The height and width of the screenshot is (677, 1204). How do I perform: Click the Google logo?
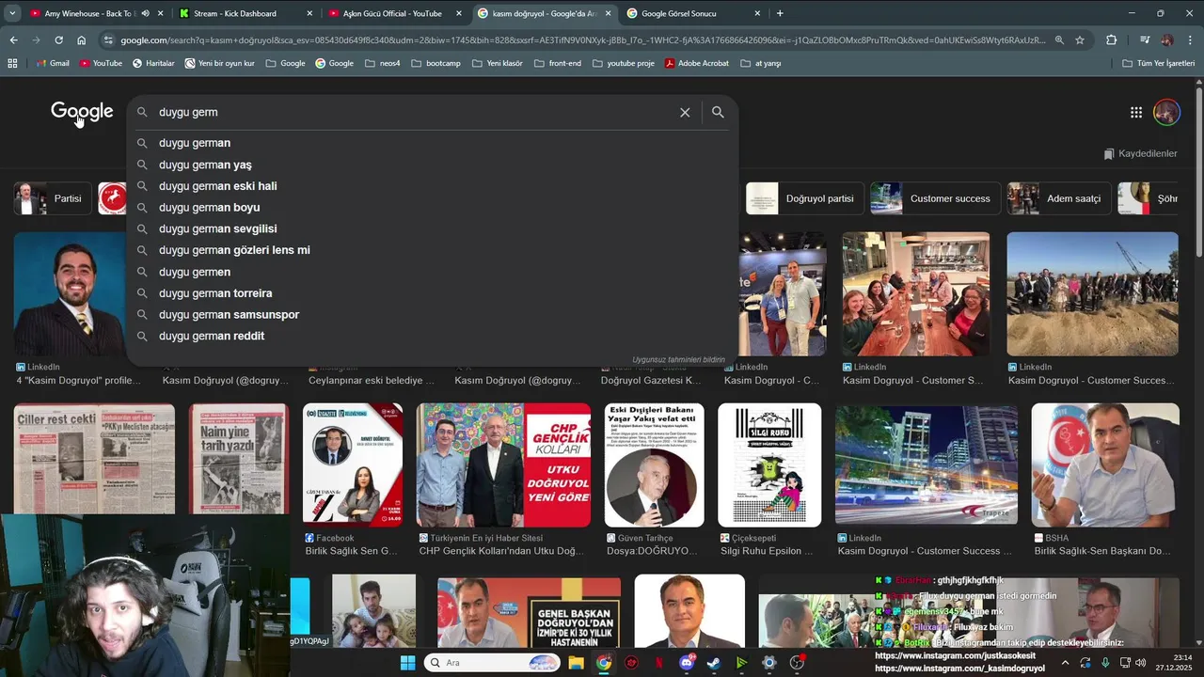point(82,112)
